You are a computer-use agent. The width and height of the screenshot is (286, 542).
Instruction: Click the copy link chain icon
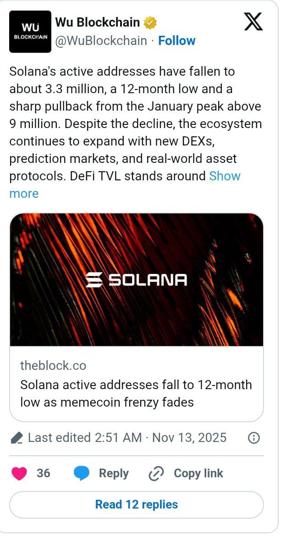pyautogui.click(x=155, y=473)
